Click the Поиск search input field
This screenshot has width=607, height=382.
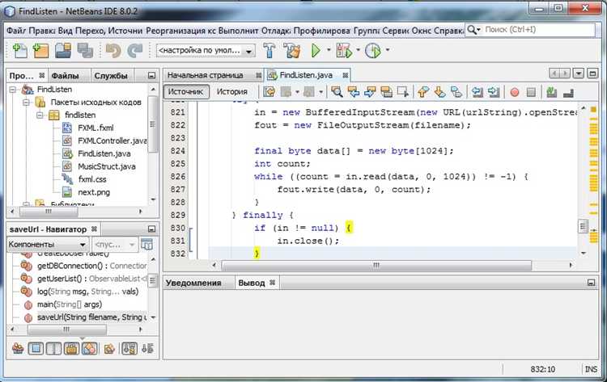click(536, 29)
